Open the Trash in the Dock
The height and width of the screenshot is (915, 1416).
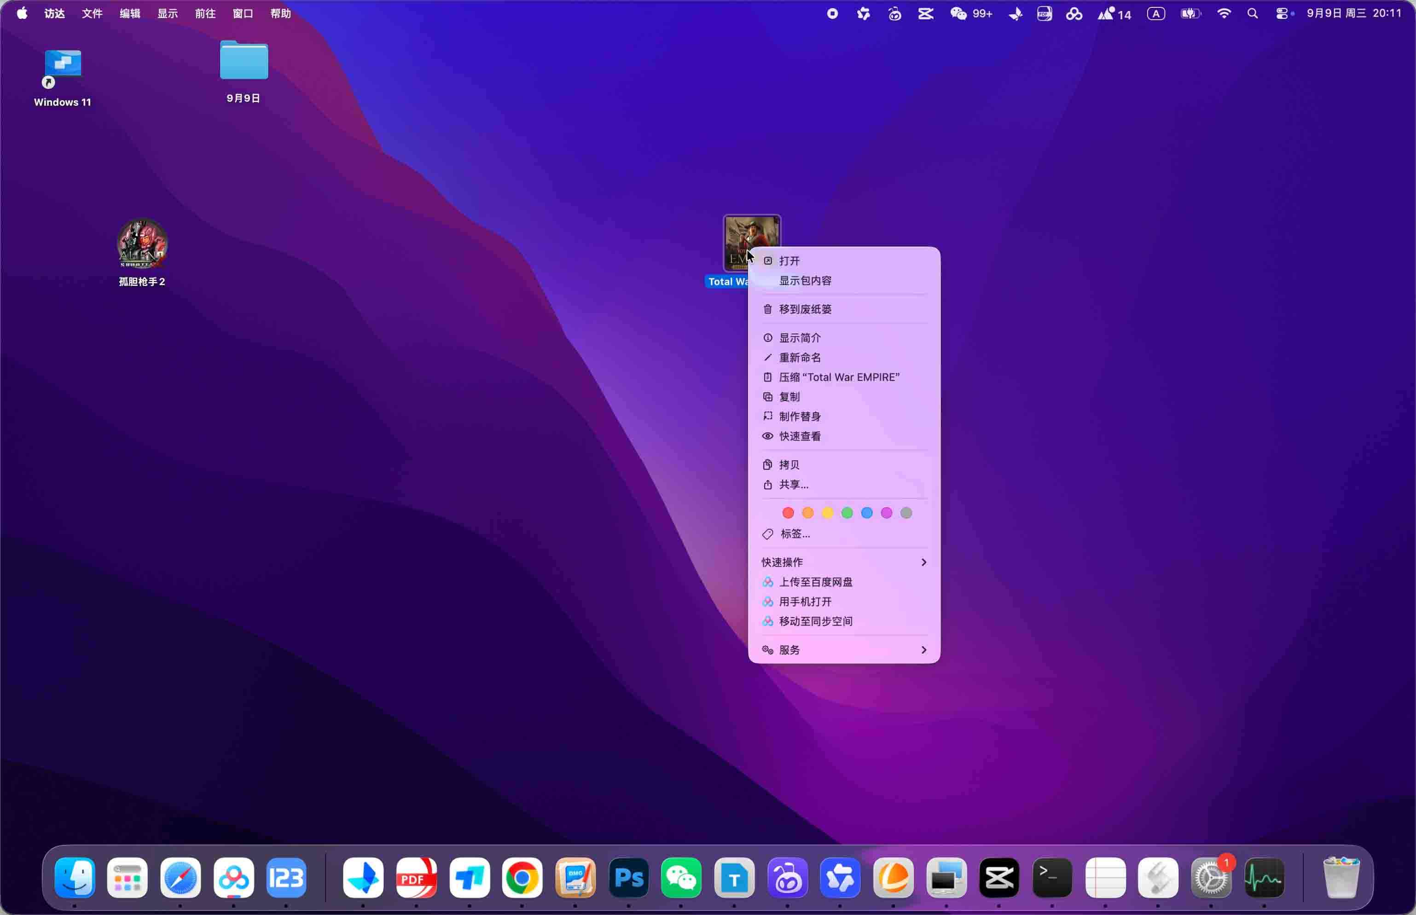coord(1341,878)
